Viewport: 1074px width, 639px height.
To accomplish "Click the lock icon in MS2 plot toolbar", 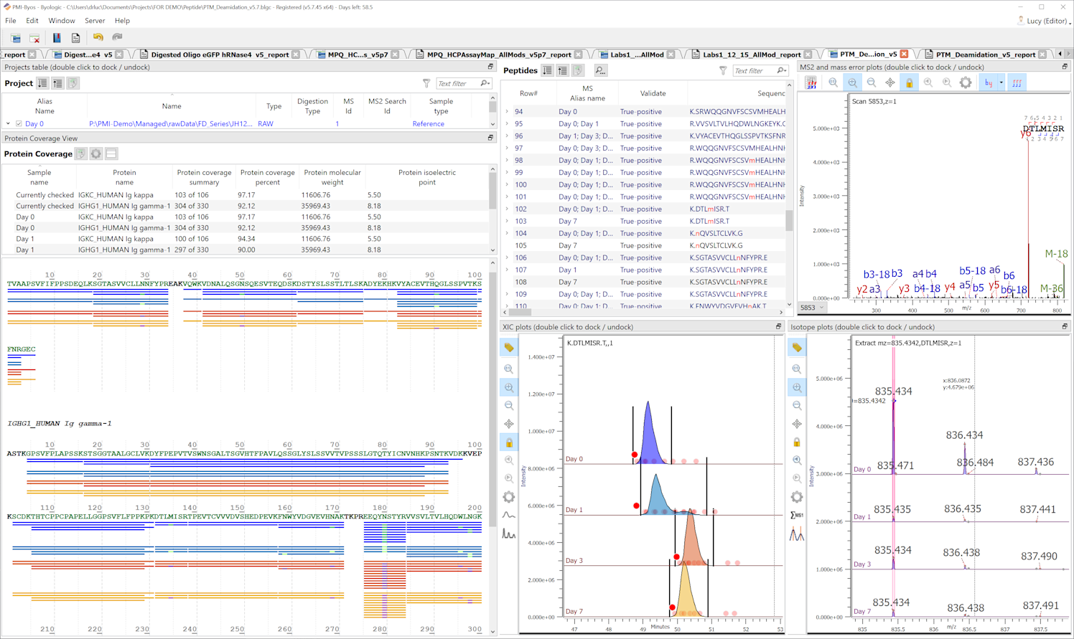I will (x=909, y=83).
